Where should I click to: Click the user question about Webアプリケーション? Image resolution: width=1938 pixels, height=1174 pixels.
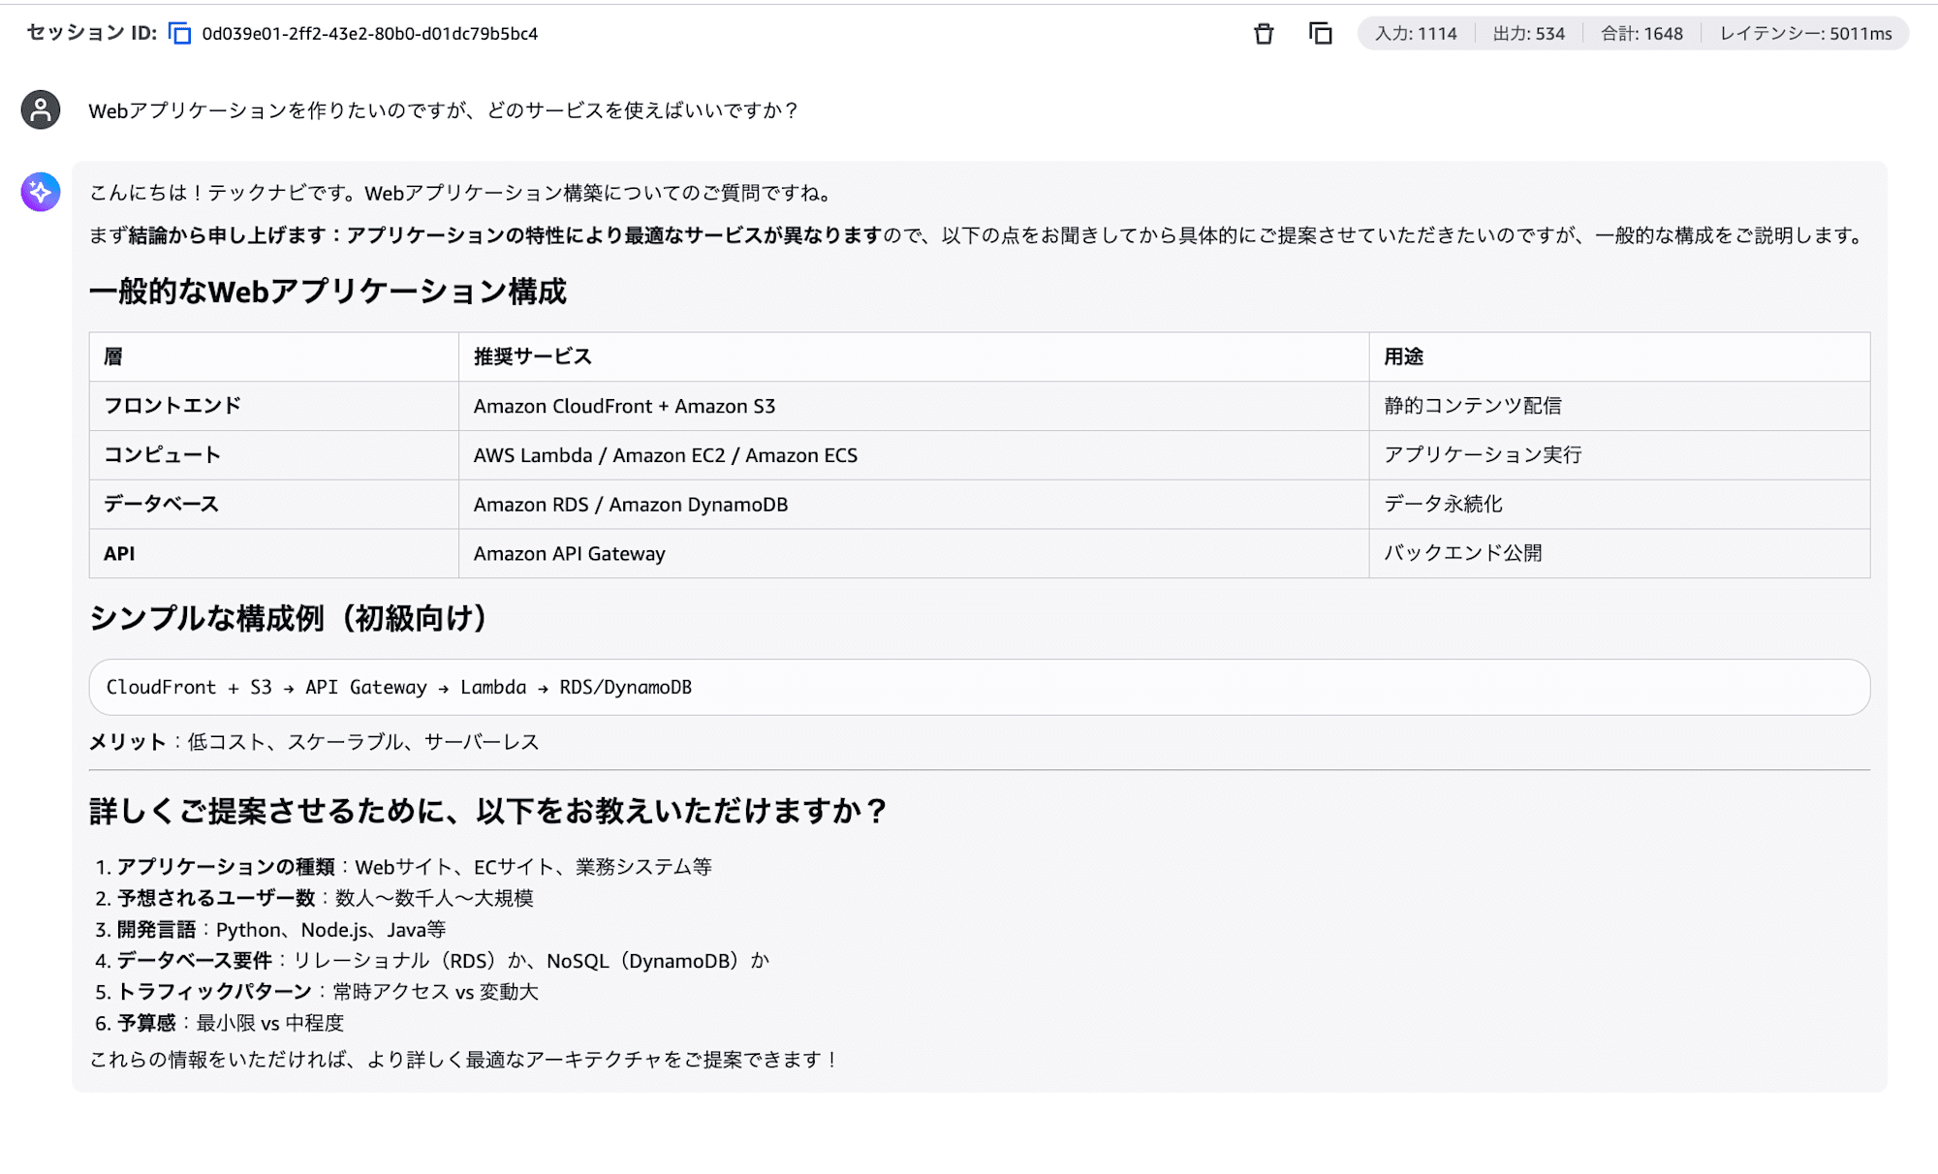coord(443,110)
